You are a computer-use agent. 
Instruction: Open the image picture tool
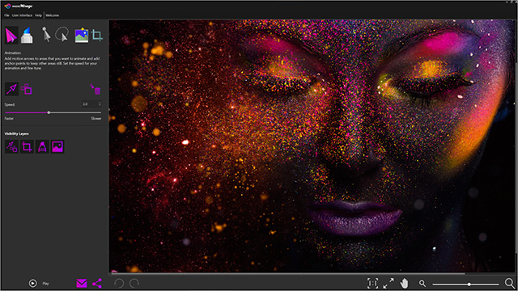pos(81,35)
